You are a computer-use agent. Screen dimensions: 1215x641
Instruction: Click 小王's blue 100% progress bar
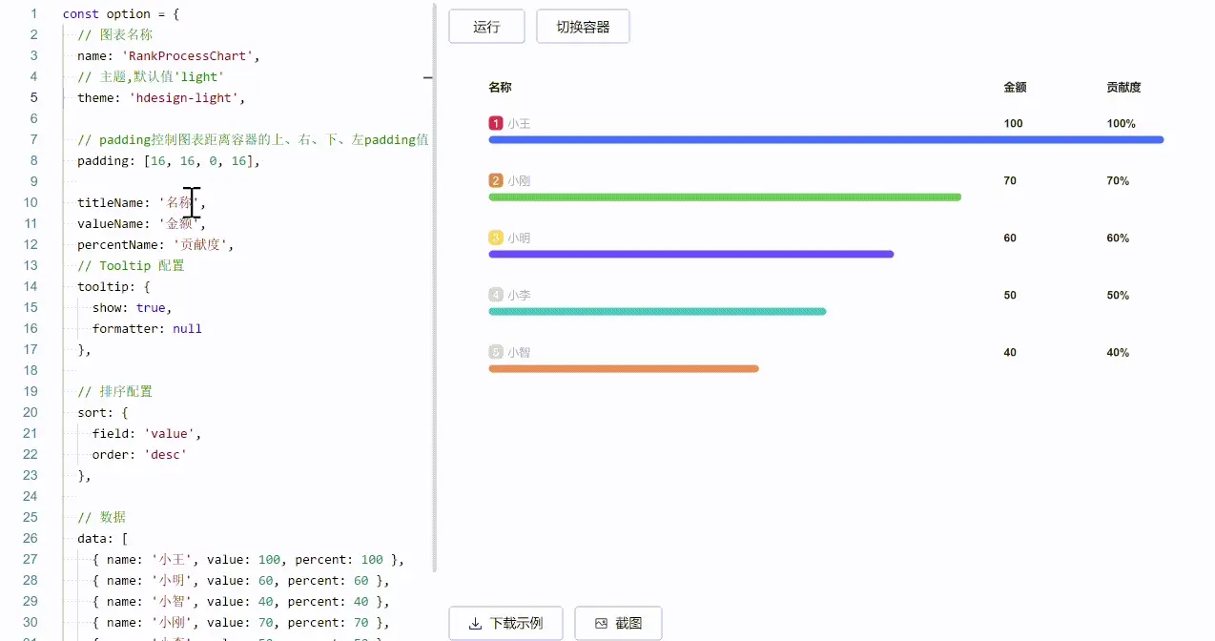click(826, 139)
